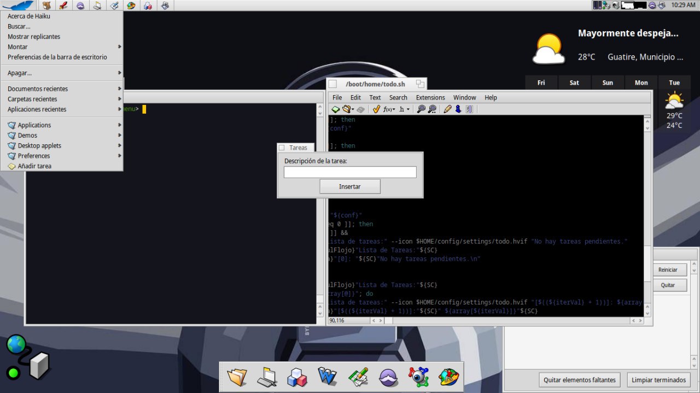Open the paint palette icon in top Deskbar
Viewport: 700px width, 393px height.
tap(131, 5)
